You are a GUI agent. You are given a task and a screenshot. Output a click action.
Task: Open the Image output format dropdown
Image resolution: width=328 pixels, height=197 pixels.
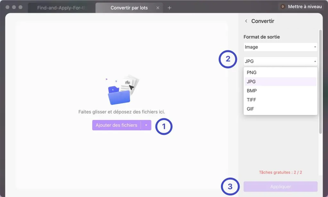pyautogui.click(x=280, y=47)
